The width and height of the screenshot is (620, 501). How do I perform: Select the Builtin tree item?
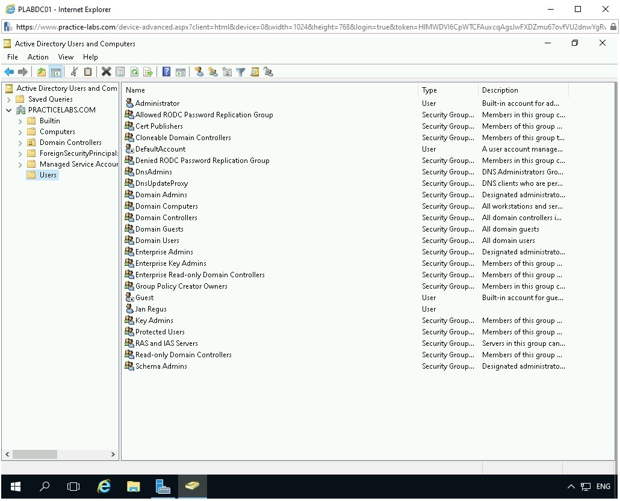coord(50,121)
